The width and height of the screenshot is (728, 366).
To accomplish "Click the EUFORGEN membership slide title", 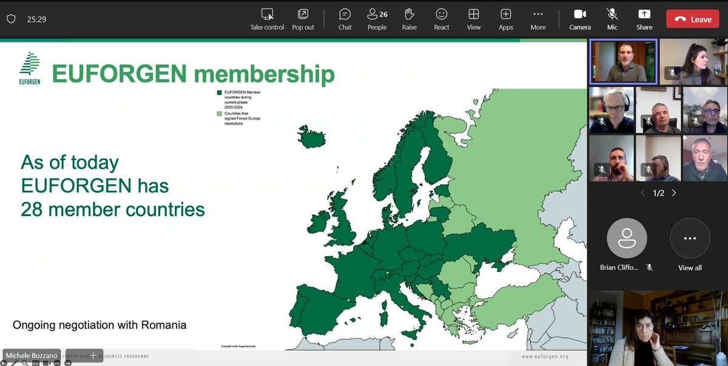I will pos(193,74).
